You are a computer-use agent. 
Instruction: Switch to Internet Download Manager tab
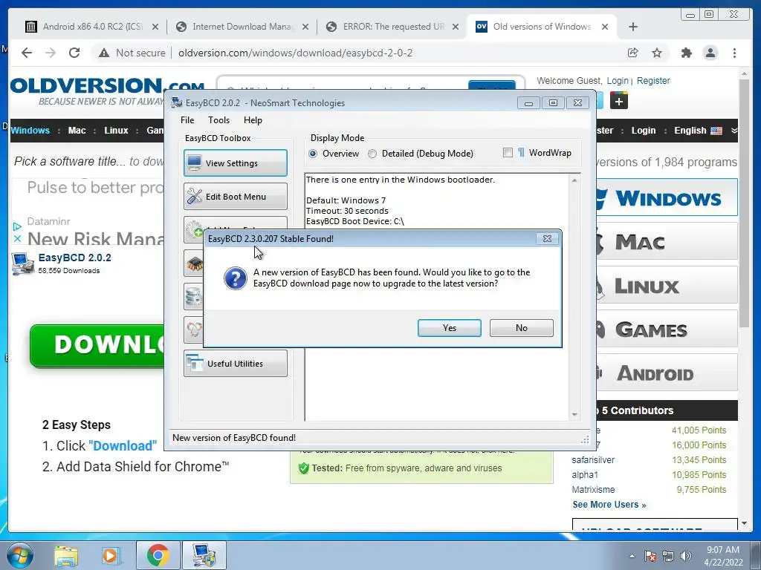click(242, 27)
